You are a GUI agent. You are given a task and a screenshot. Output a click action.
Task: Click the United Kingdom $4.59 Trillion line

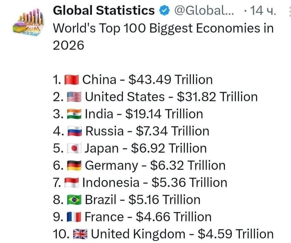(163, 234)
